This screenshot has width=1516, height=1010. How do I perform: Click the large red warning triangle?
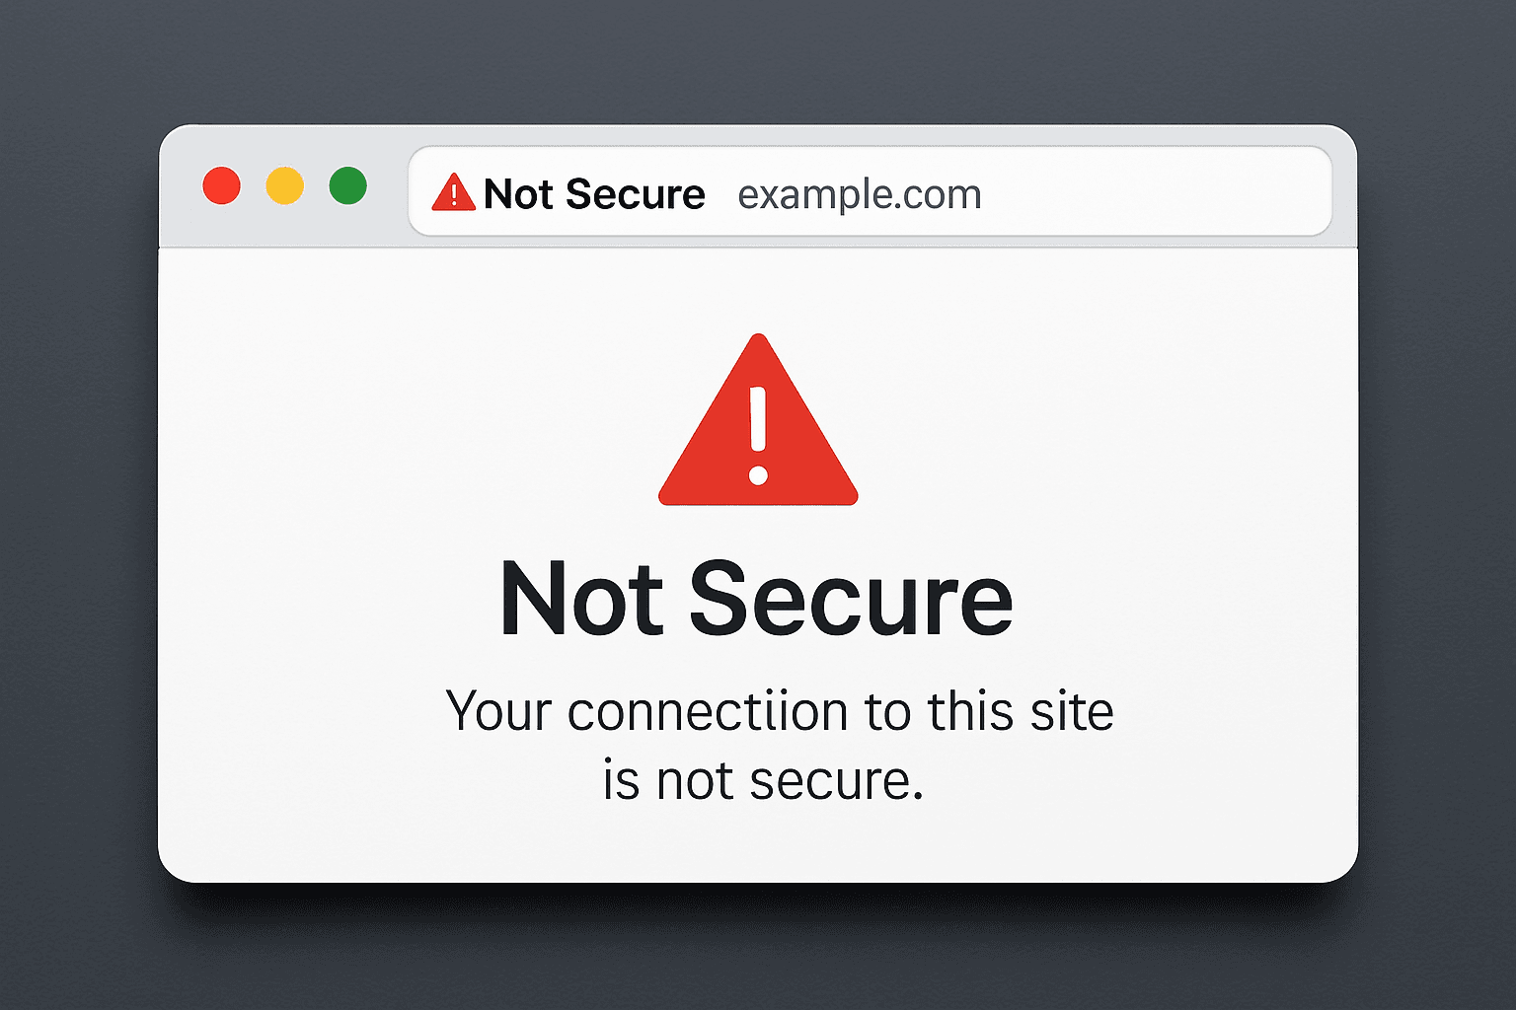point(711,464)
